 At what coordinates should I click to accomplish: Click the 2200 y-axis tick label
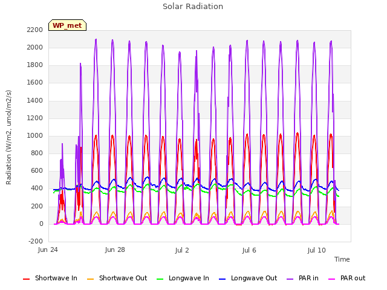tap(35, 30)
